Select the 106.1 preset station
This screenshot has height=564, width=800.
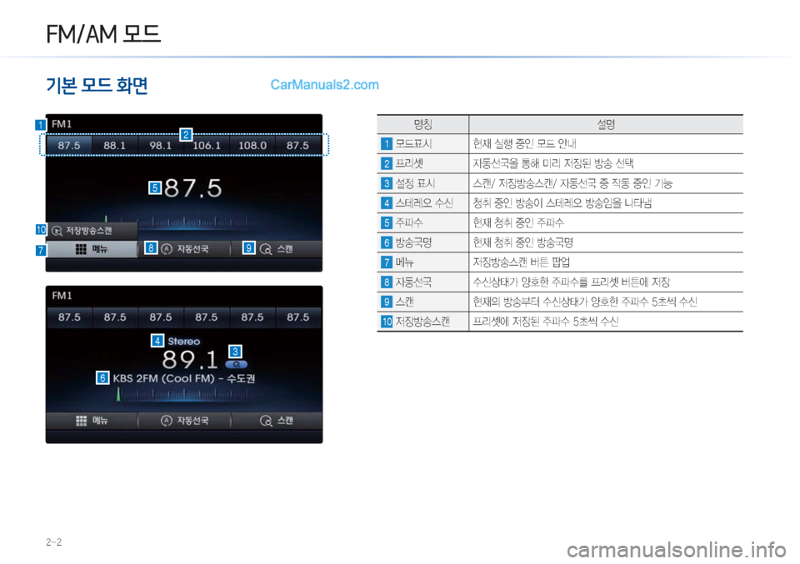206,145
